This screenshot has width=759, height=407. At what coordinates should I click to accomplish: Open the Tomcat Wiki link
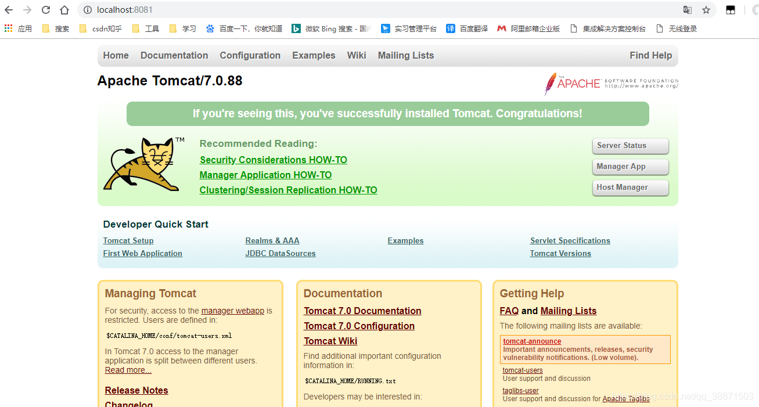(330, 341)
